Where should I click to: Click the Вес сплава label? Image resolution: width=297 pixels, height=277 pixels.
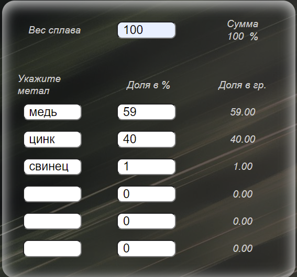click(x=54, y=30)
